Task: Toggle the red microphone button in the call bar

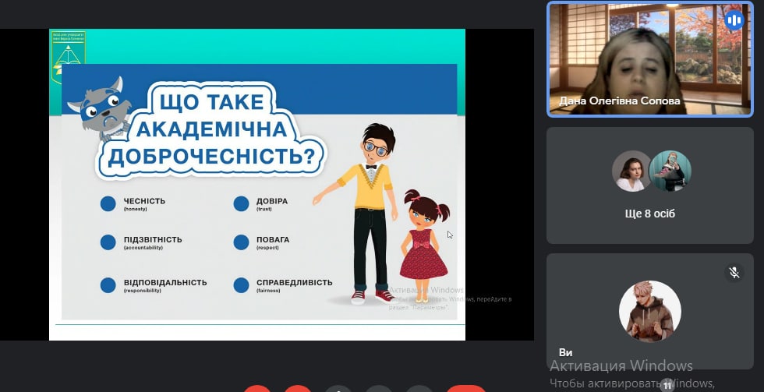Action: 257,388
